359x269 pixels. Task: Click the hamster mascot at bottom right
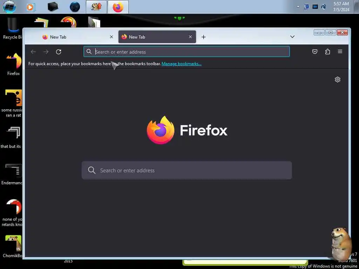tap(341, 244)
